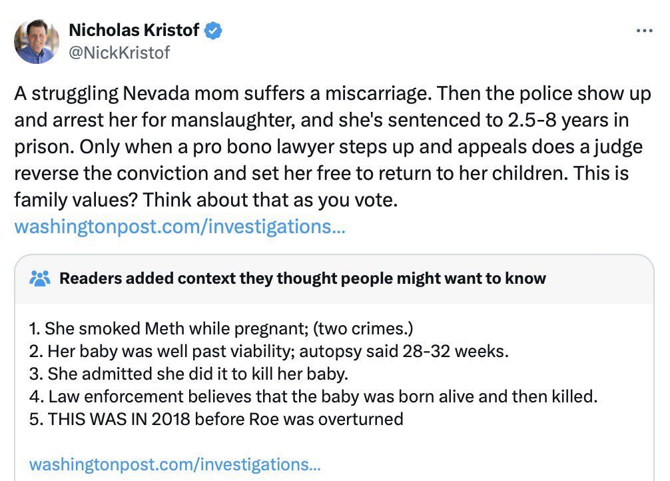Click the "Readers added context" heading
This screenshot has width=670, height=481.
coord(302,278)
